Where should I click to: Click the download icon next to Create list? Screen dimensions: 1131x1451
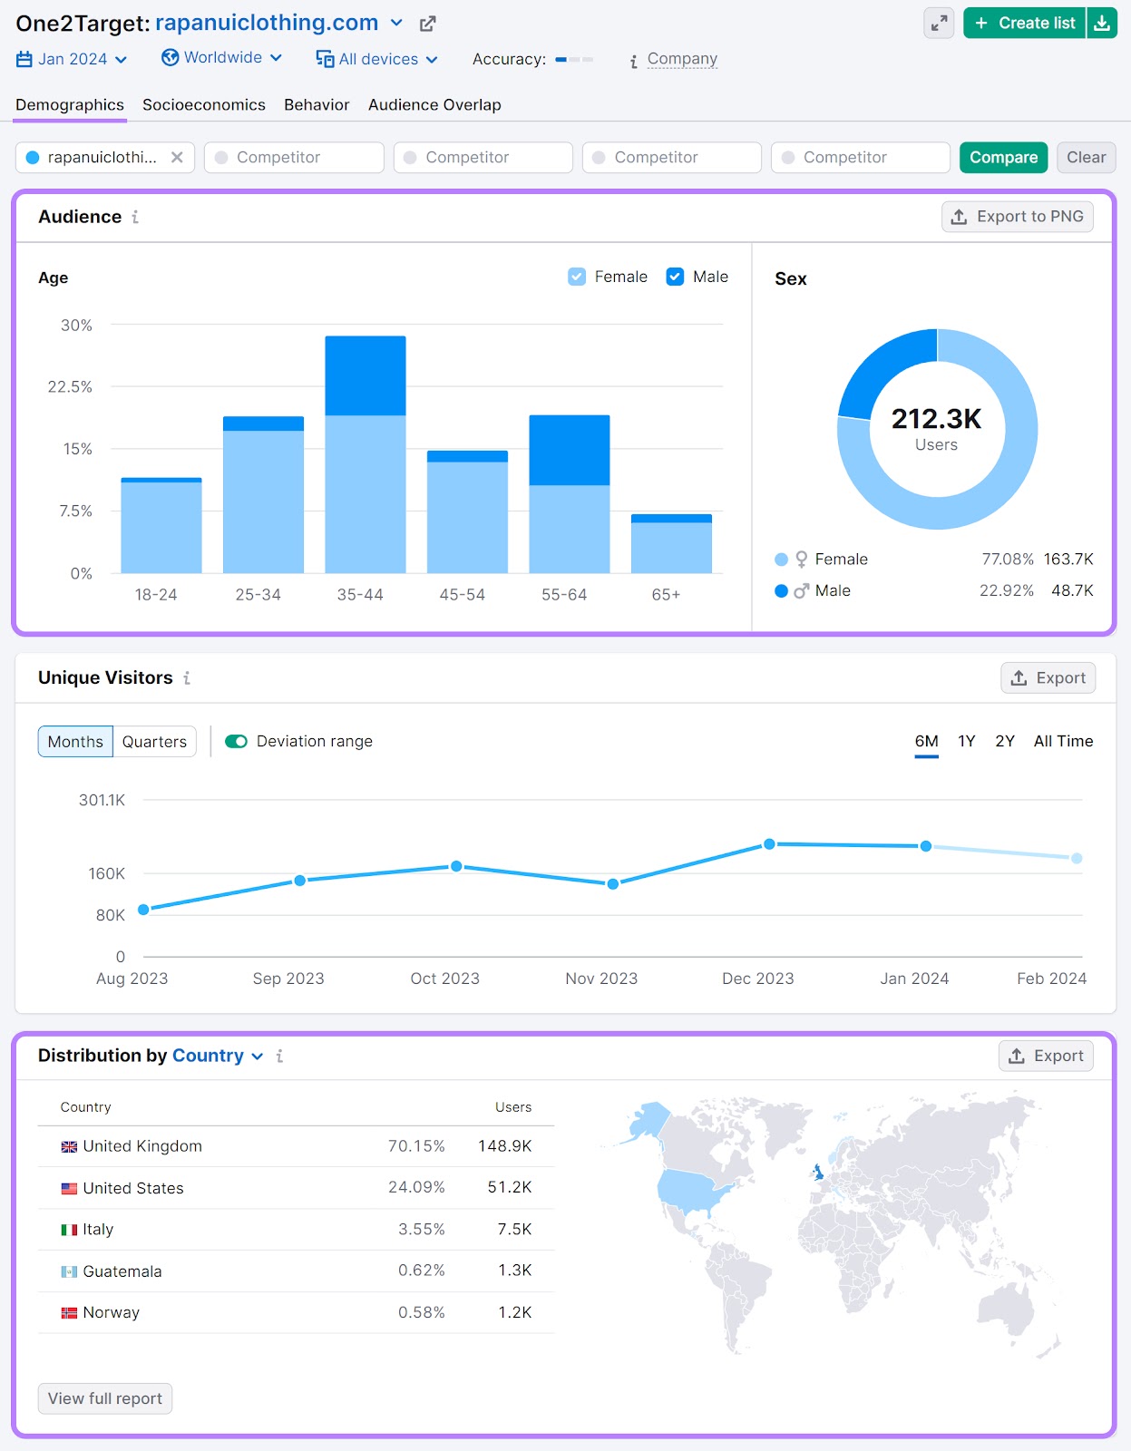(1102, 24)
